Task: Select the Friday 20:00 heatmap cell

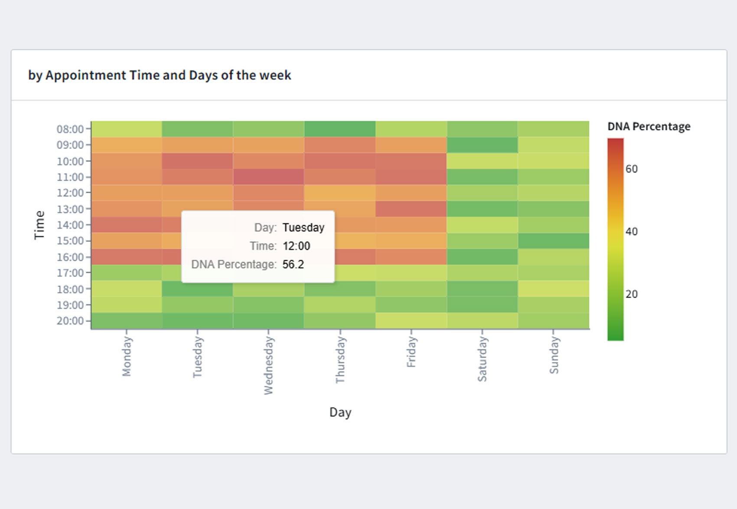Action: (411, 321)
